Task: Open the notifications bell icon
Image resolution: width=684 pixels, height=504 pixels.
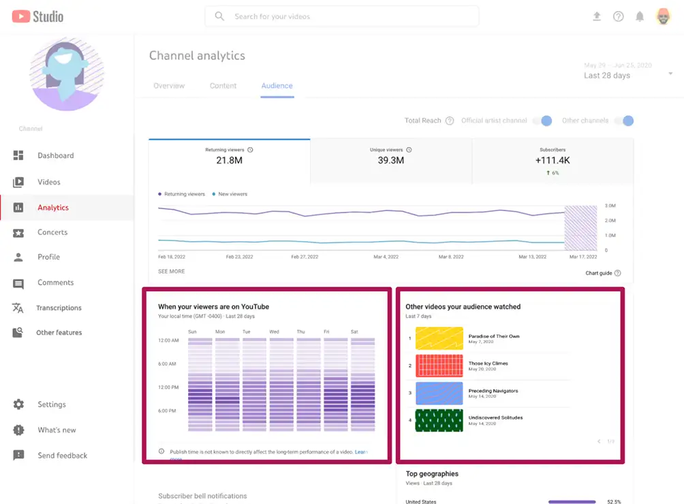Action: (x=640, y=16)
